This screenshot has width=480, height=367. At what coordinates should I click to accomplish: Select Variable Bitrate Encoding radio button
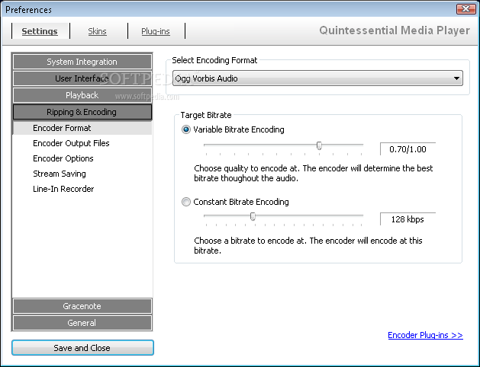point(185,129)
